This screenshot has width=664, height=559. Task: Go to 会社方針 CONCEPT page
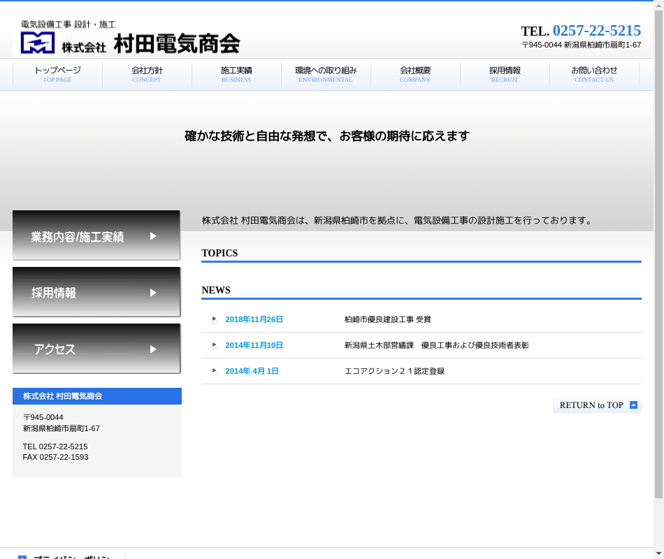coord(147,74)
